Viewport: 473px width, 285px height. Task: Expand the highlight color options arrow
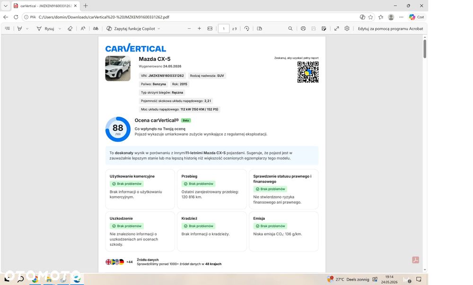[27, 29]
